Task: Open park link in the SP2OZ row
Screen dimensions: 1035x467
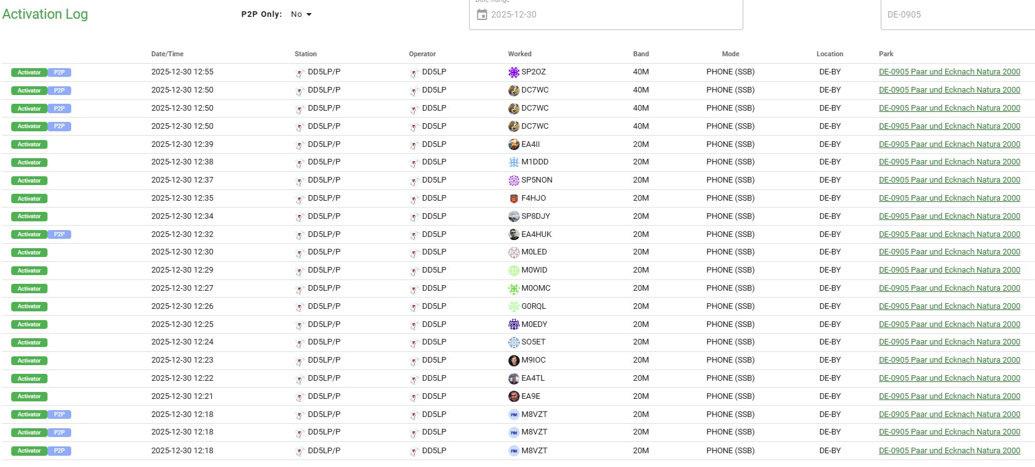Action: point(949,72)
